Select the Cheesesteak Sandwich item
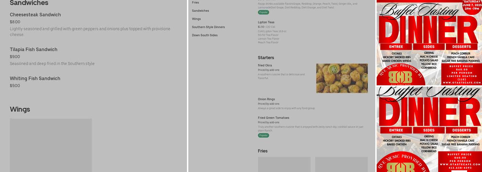The image size is (482, 172). pos(35,15)
